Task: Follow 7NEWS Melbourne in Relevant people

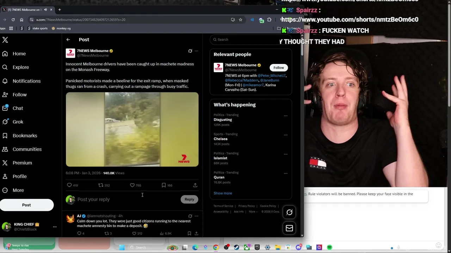Action: point(279,67)
